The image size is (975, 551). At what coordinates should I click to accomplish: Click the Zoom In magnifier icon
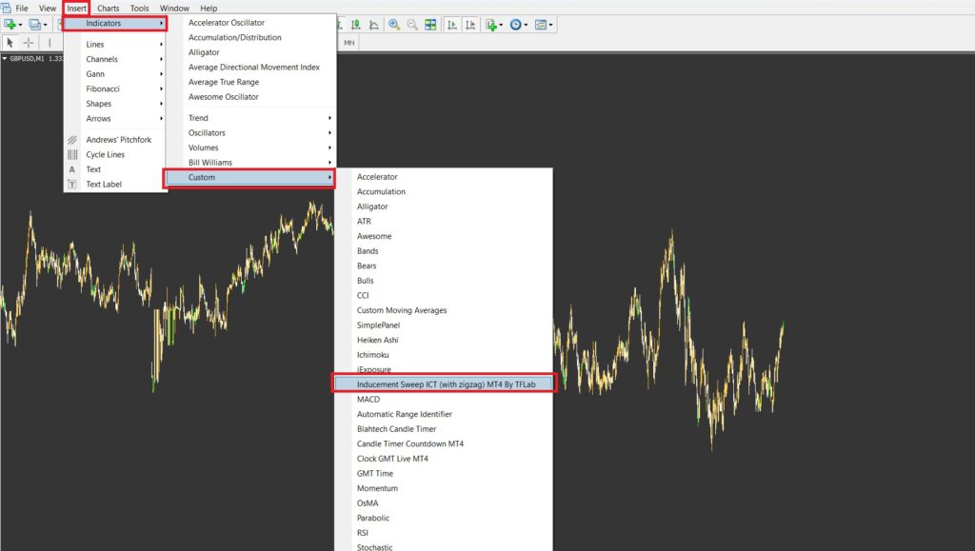tap(393, 25)
